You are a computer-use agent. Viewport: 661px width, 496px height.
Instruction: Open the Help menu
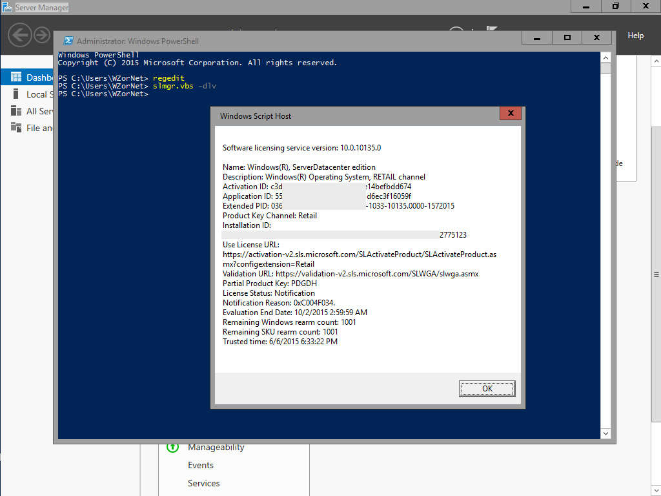tap(635, 36)
